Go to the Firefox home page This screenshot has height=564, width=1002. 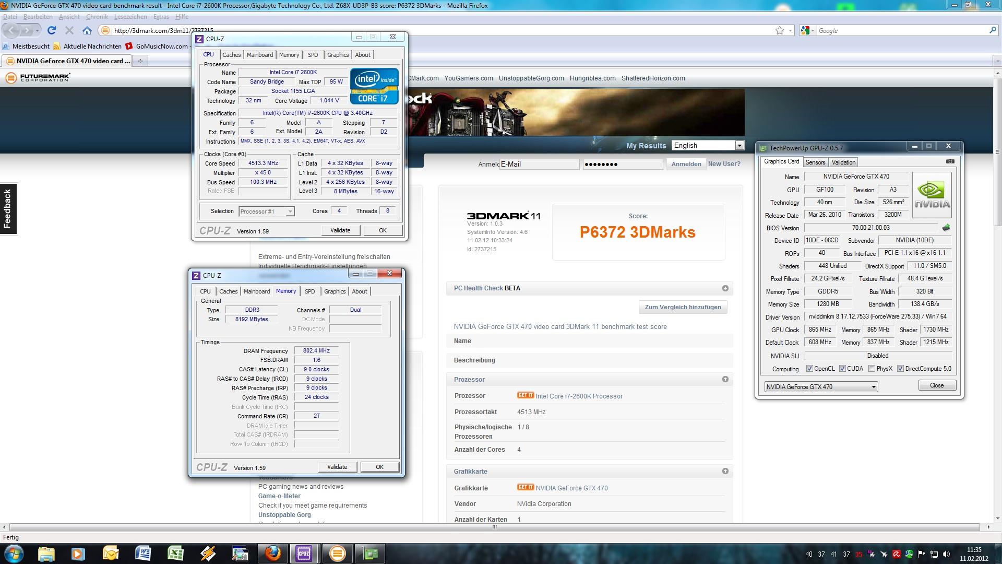(x=87, y=30)
